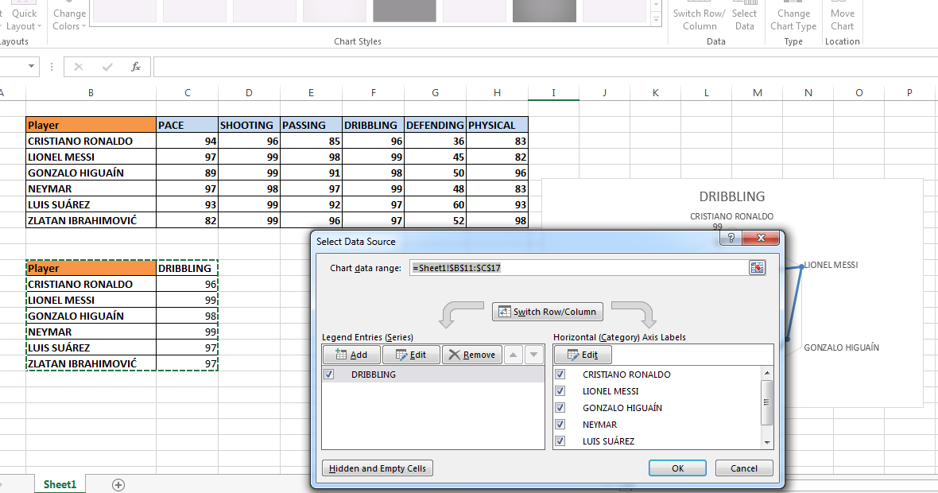938x493 pixels.
Task: Click GONZALO HIGUAÍN chart axis label
Action: point(841,347)
